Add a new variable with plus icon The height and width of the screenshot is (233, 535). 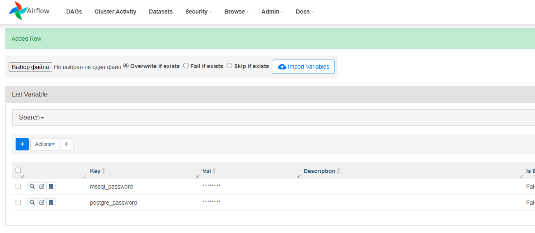[22, 144]
